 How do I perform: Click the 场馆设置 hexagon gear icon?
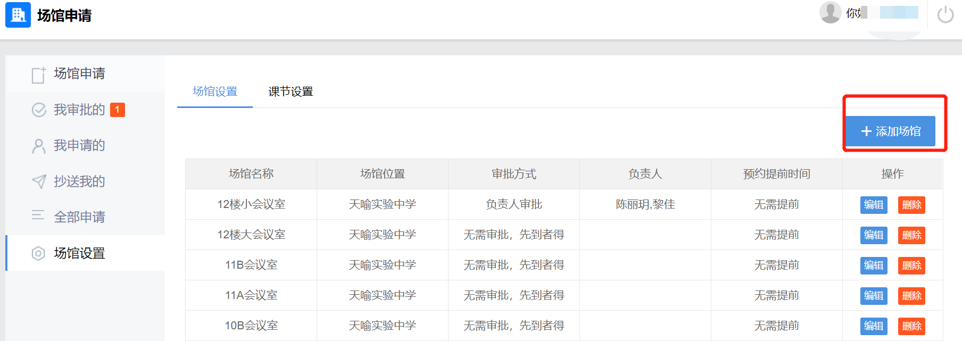[38, 253]
